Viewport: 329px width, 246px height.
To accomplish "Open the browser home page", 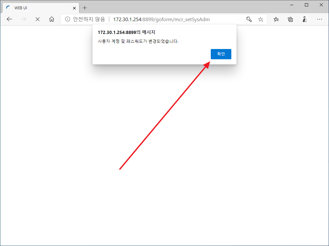I will click(52, 20).
